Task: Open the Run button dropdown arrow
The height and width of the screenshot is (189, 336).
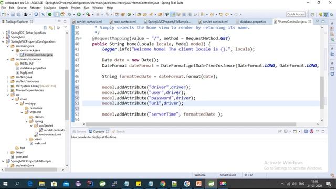Action: tap(83, 14)
